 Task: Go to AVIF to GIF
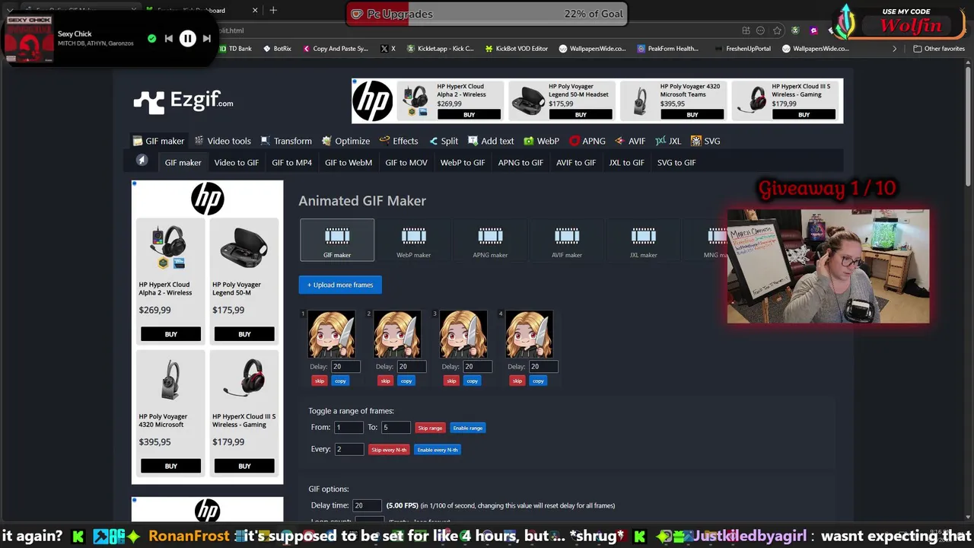[576, 162]
